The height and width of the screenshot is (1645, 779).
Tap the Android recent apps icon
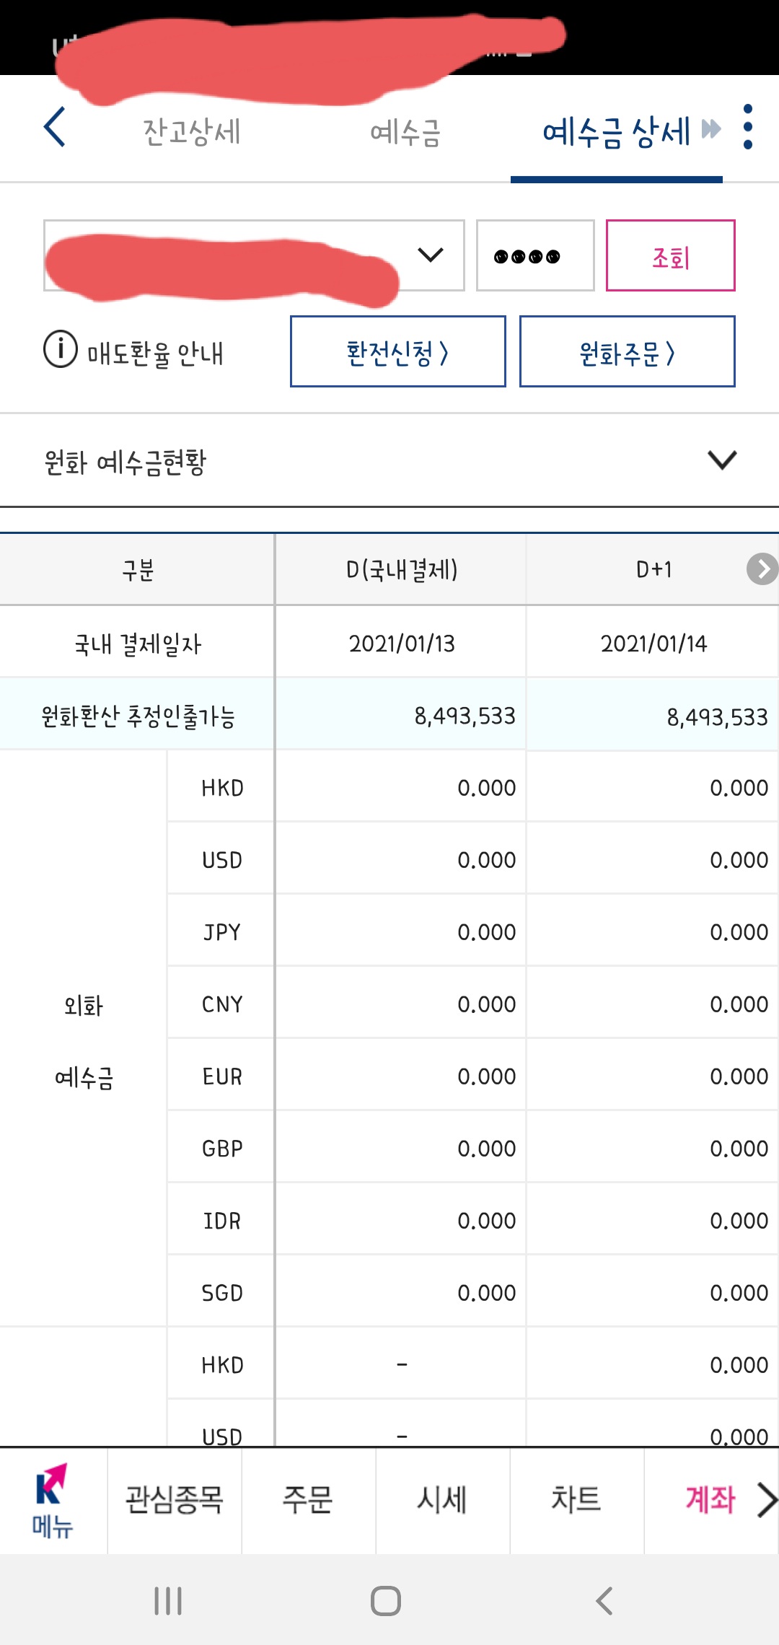click(168, 1601)
